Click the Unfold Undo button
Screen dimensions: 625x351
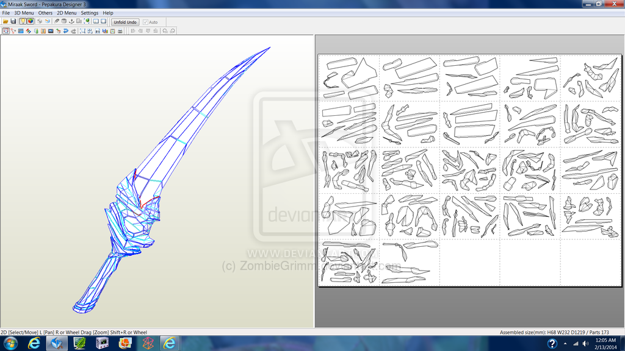coord(125,22)
